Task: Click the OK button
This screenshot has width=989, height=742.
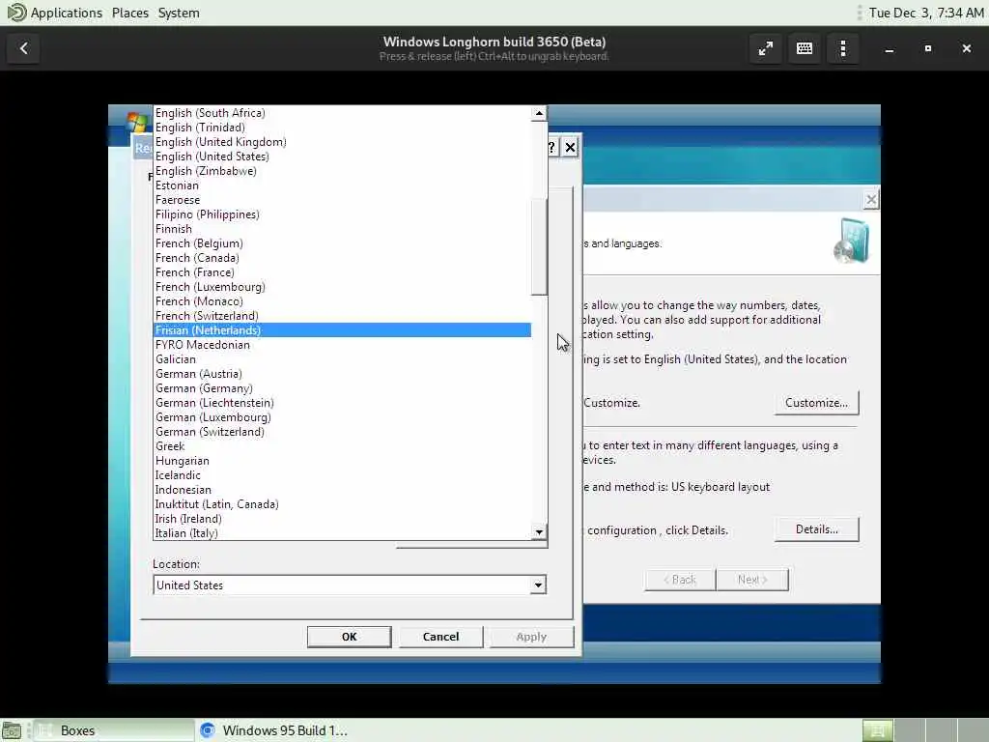Action: tap(349, 637)
